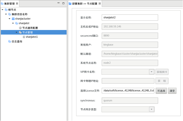
Task: Collapse the 根节点 tree node
Action: (2, 10)
